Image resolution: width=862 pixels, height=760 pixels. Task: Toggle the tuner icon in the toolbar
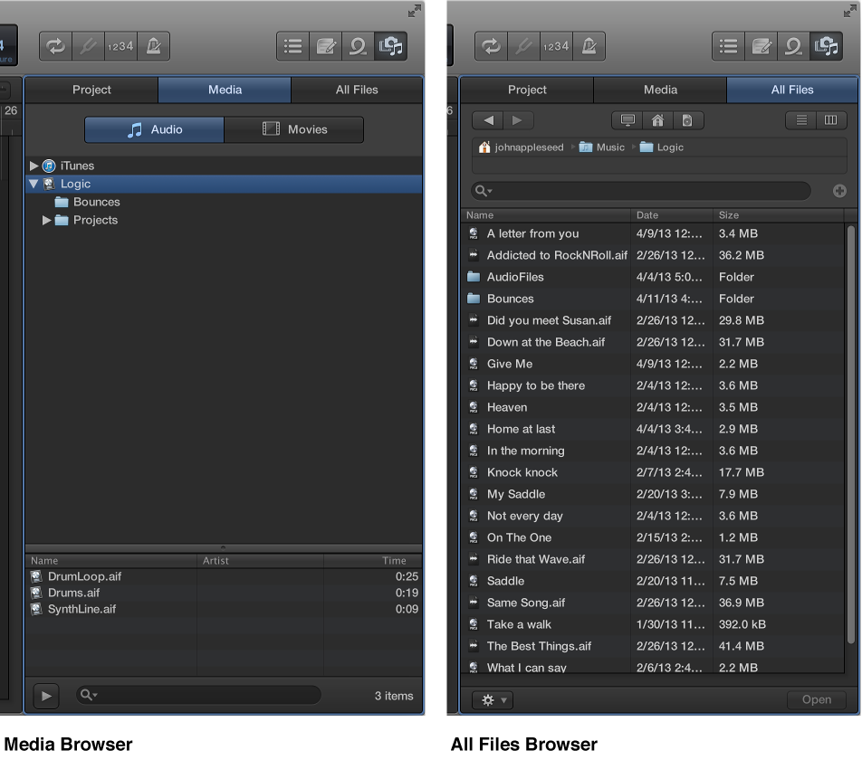pos(88,46)
